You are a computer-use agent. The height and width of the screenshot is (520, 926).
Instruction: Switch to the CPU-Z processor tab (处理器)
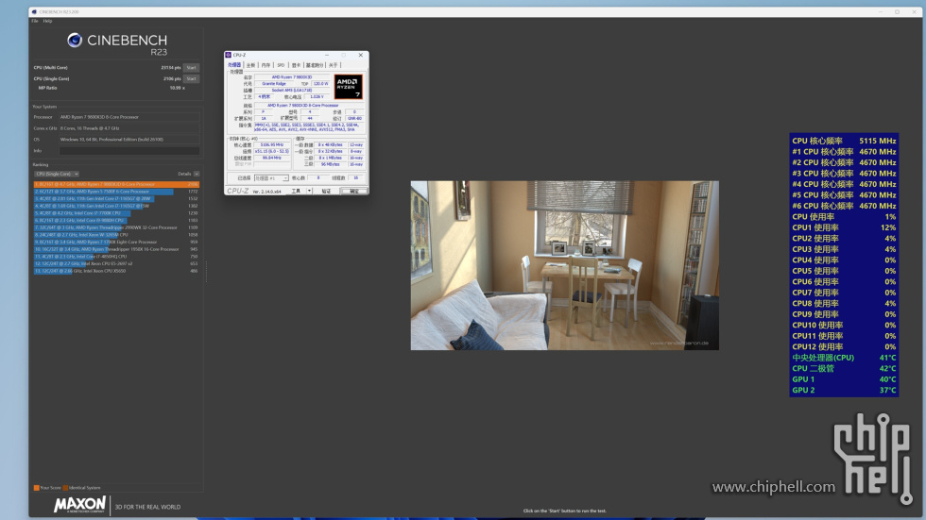click(x=235, y=65)
